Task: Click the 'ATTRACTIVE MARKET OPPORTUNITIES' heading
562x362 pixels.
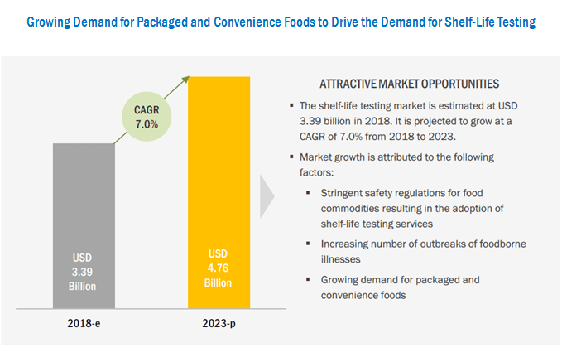Action: (x=409, y=84)
